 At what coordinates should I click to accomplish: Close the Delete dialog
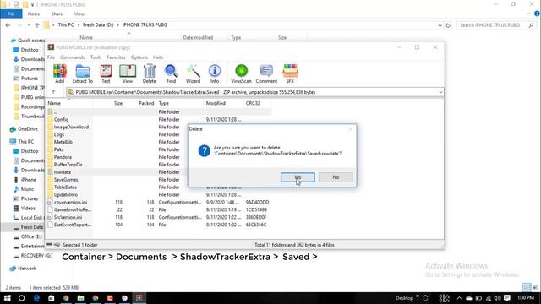click(x=351, y=129)
